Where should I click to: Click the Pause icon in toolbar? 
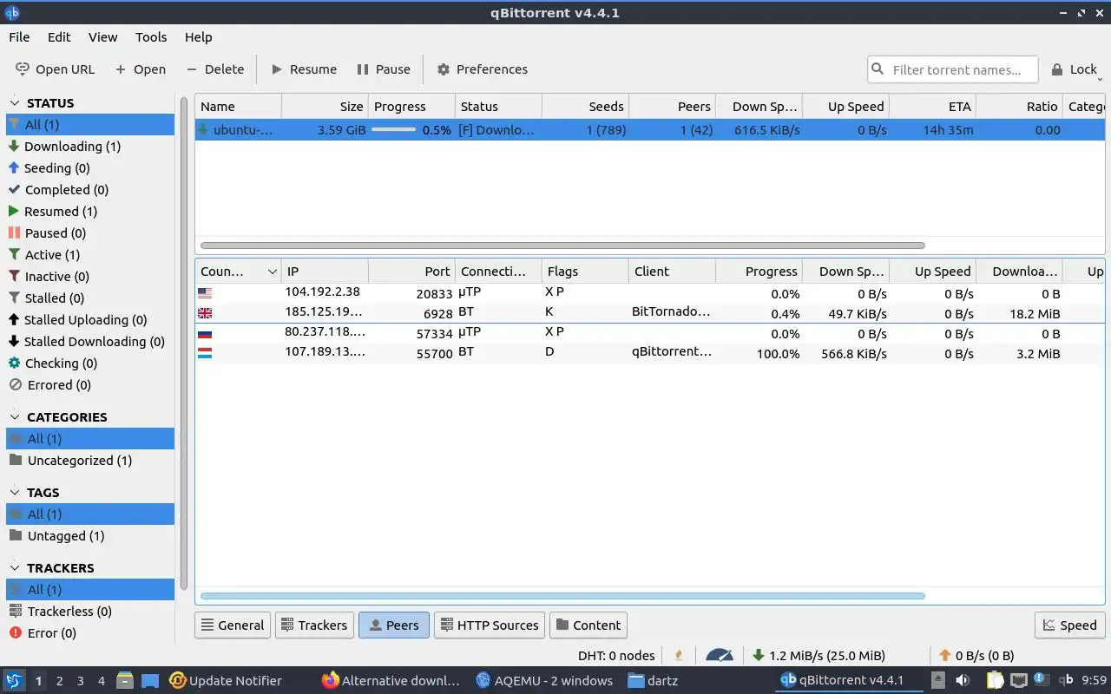[363, 69]
